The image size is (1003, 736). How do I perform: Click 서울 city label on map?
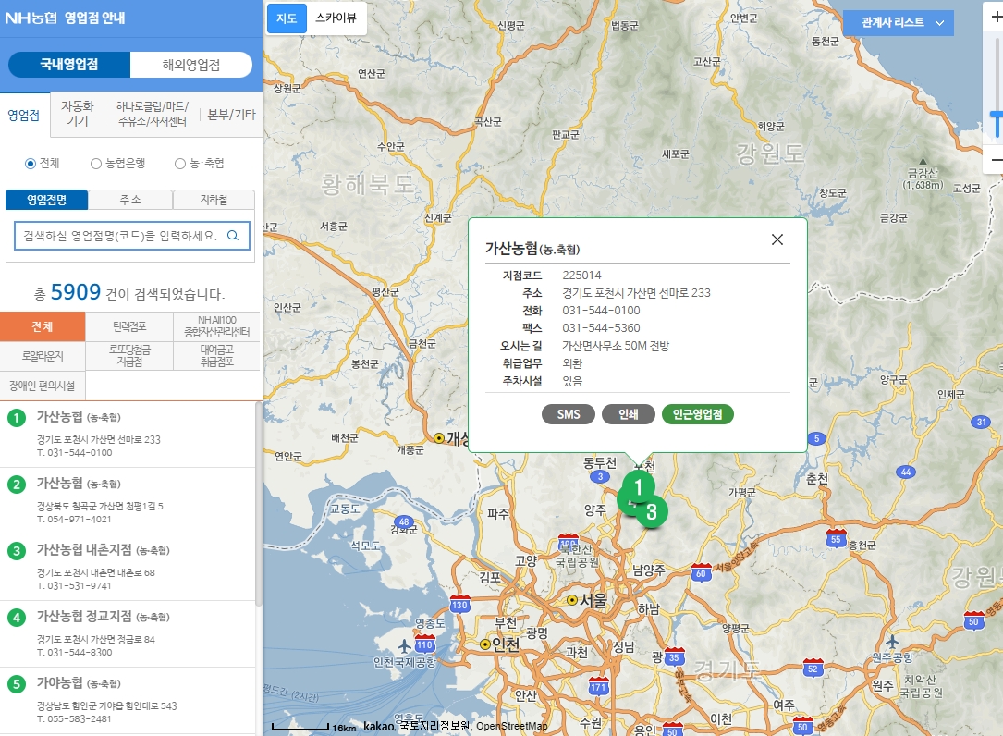[593, 600]
